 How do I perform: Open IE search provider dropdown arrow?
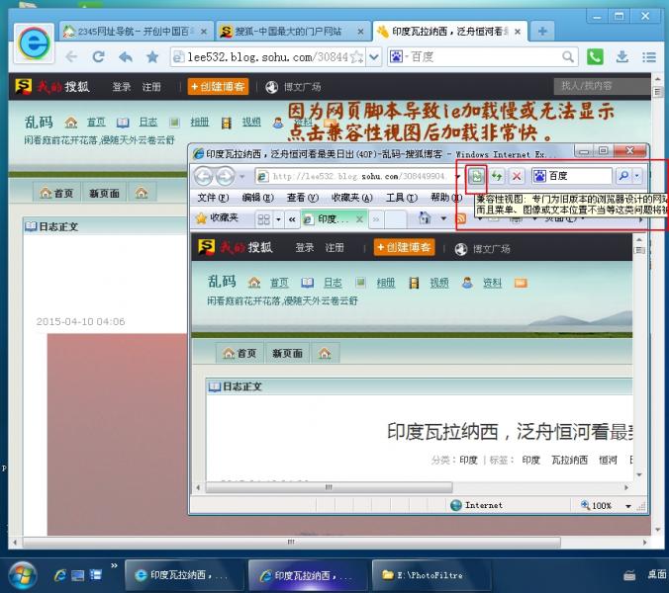click(637, 176)
